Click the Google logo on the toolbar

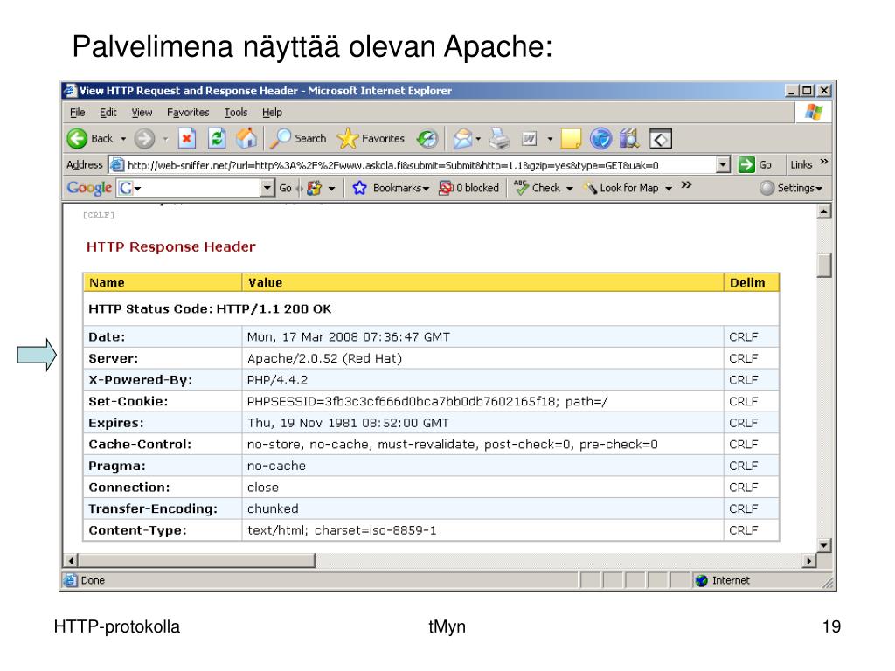click(x=89, y=188)
